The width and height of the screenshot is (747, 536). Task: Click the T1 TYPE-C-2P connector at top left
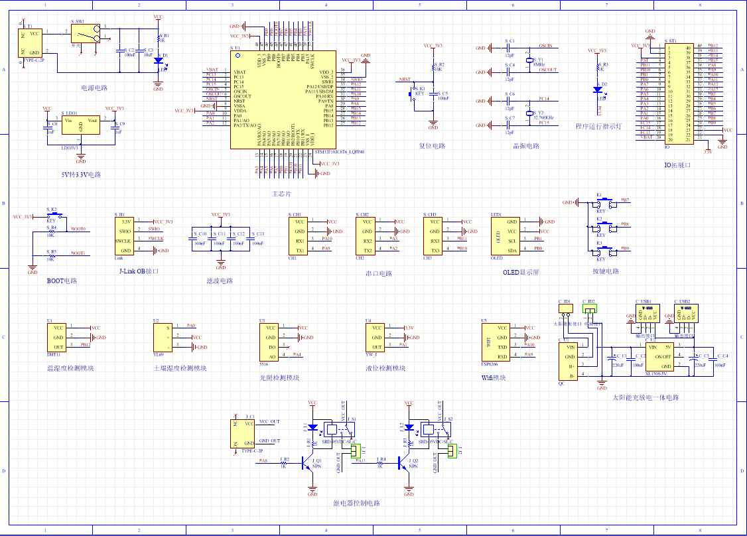pyautogui.click(x=30, y=43)
